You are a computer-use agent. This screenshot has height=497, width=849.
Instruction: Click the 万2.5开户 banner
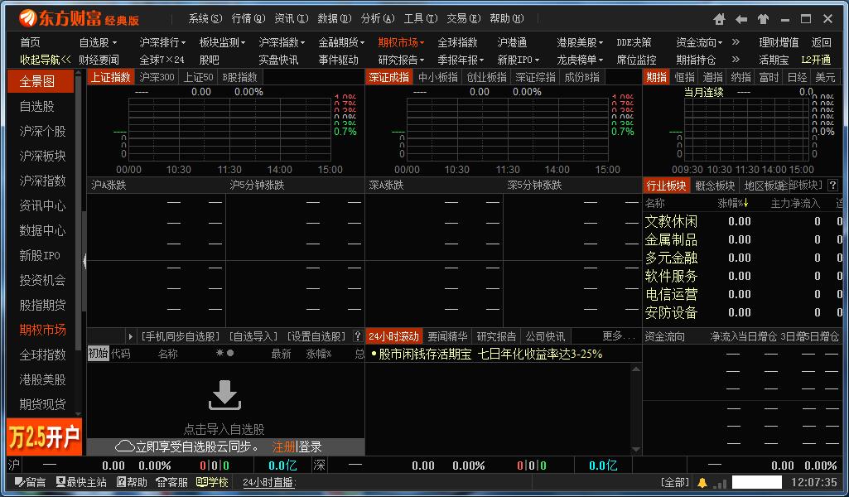45,437
